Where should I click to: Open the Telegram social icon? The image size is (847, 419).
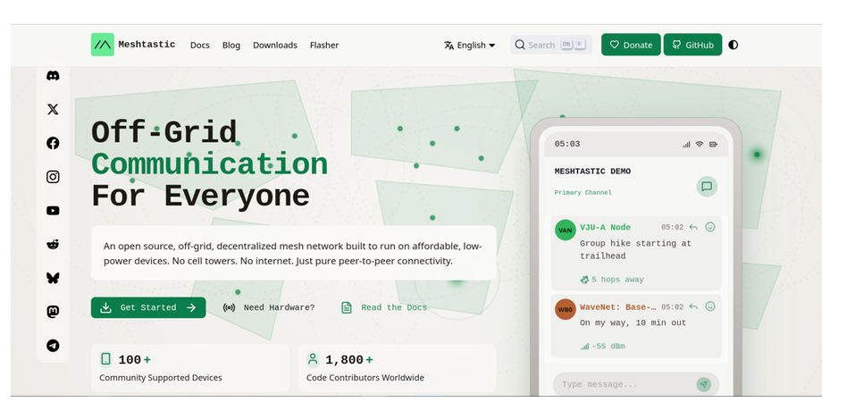coord(53,346)
